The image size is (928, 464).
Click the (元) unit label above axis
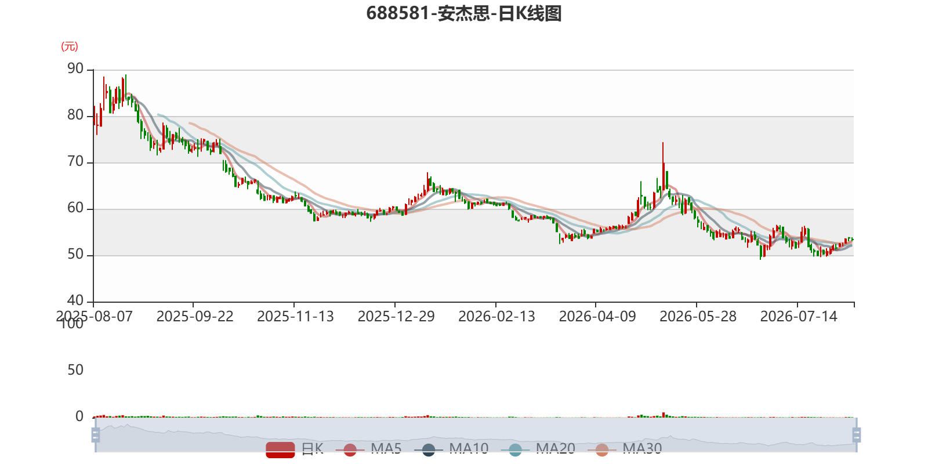(70, 46)
